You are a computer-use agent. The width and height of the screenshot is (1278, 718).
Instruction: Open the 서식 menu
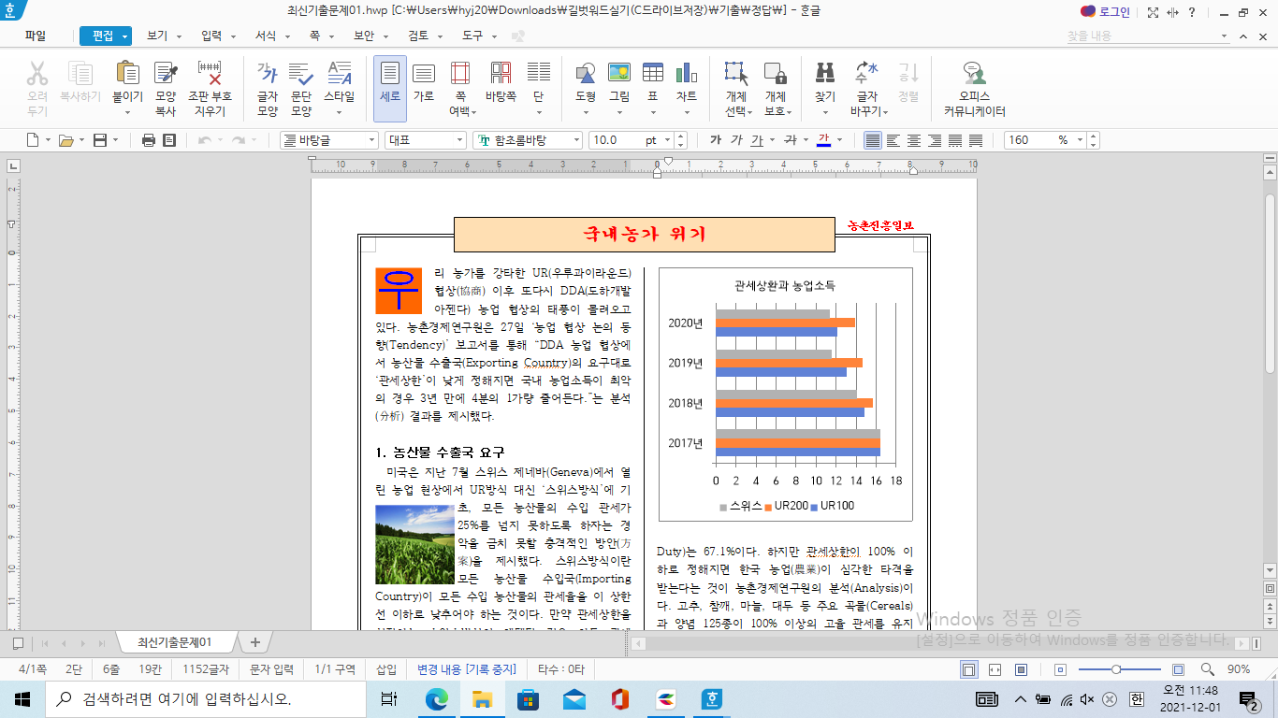tap(266, 36)
